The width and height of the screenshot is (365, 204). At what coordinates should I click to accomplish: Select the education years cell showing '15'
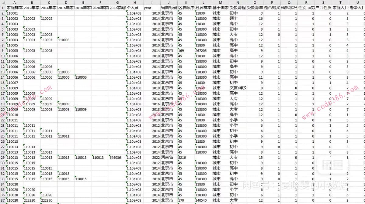click(x=255, y=158)
